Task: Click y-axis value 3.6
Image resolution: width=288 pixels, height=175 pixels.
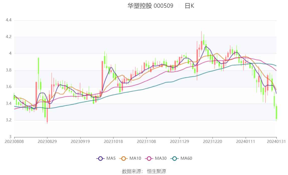Action: 9,87
